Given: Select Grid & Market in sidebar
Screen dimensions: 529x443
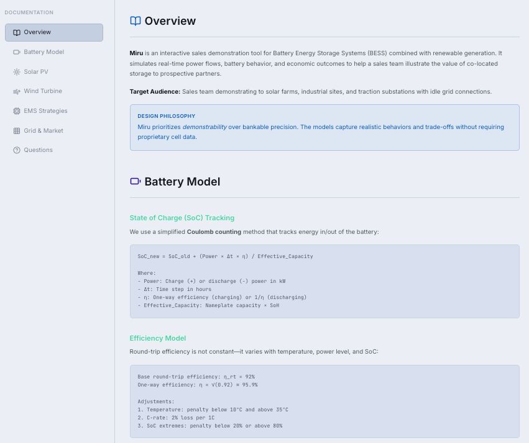Looking at the screenshot, I should pyautogui.click(x=54, y=131).
